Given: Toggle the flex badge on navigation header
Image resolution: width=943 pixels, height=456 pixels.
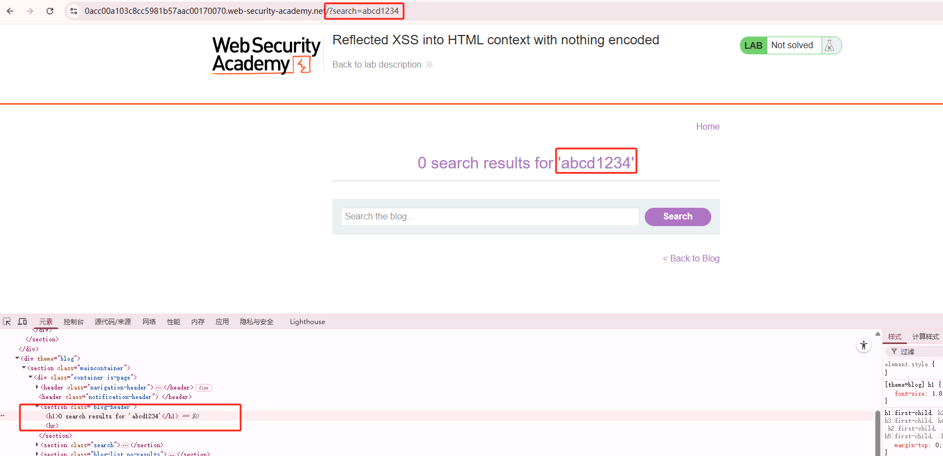Looking at the screenshot, I should 204,388.
